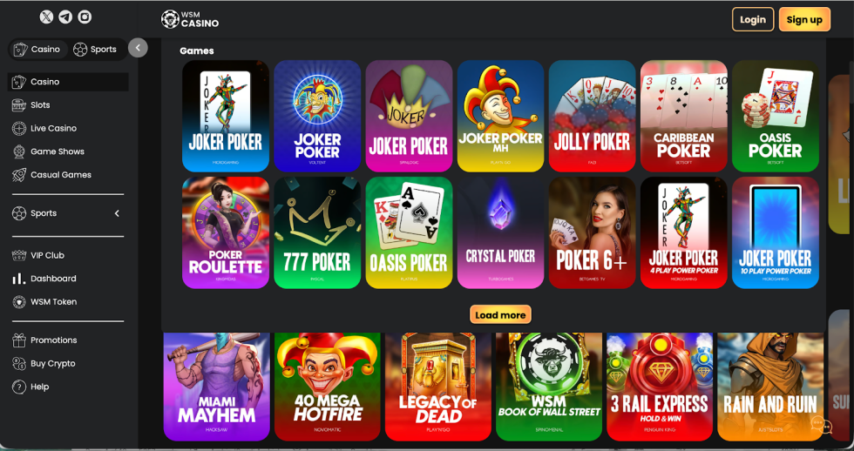Click the Sign up button

point(804,19)
